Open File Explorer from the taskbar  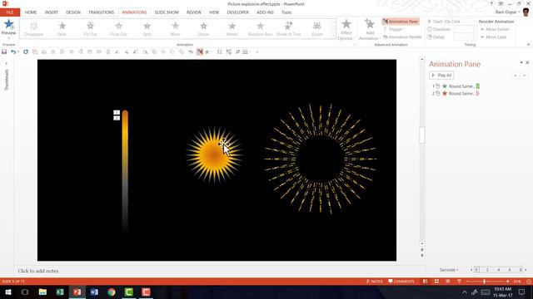click(x=42, y=292)
